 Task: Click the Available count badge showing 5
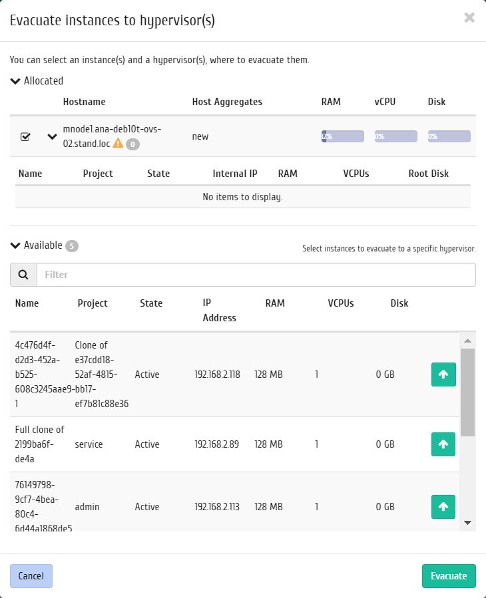[72, 246]
